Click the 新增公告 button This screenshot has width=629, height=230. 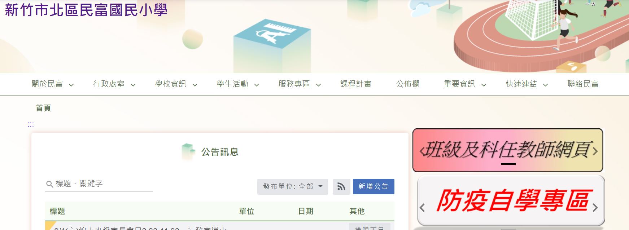[x=374, y=187]
